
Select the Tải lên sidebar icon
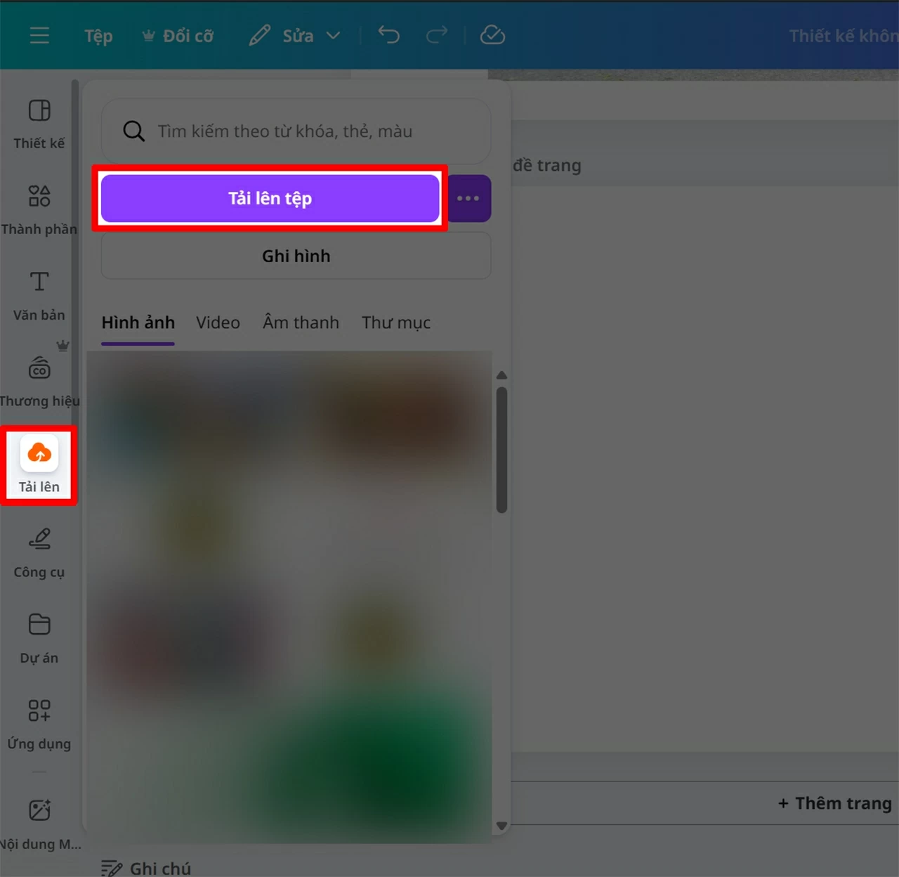[39, 464]
